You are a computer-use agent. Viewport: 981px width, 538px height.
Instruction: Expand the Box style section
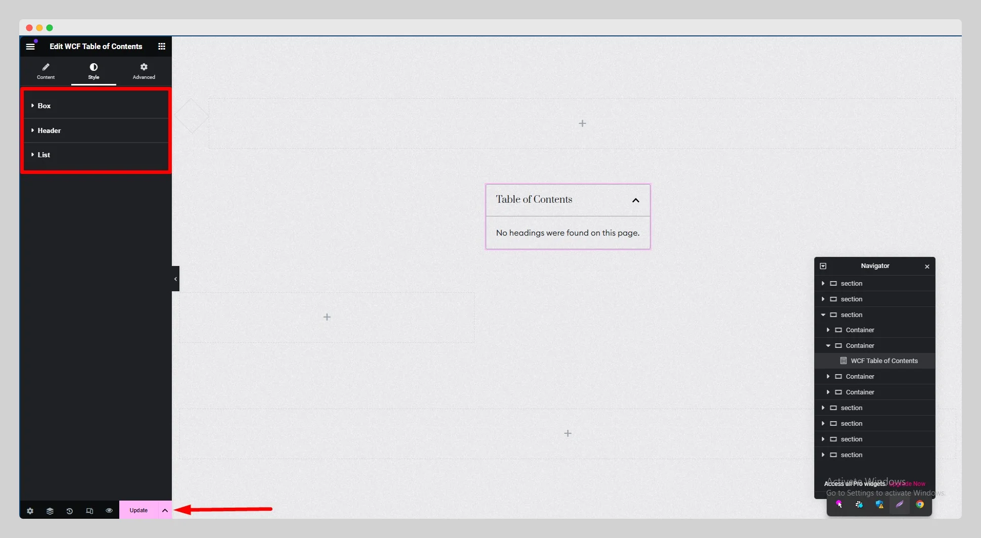96,106
